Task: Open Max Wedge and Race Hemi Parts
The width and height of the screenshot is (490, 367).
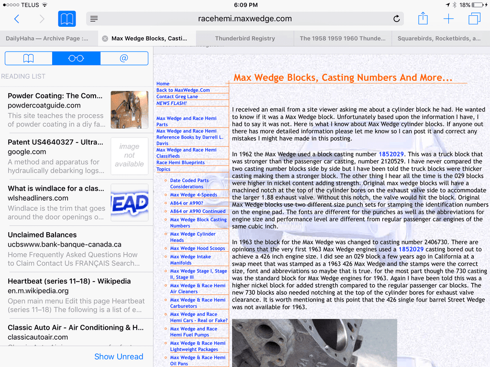Action: pos(186,121)
